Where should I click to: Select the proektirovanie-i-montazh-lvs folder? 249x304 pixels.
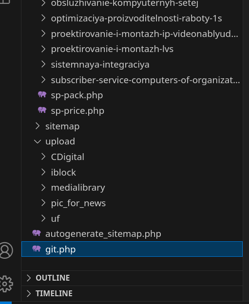(x=112, y=49)
